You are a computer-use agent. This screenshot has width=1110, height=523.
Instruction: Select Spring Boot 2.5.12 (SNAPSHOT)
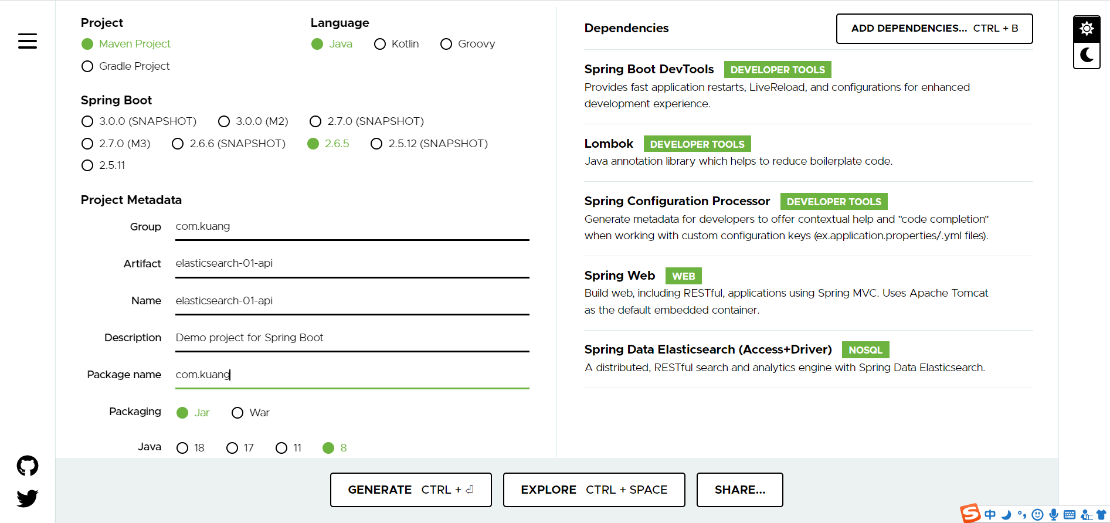click(x=429, y=144)
